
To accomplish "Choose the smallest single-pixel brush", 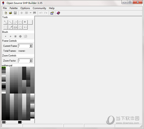I will pos(6,36).
